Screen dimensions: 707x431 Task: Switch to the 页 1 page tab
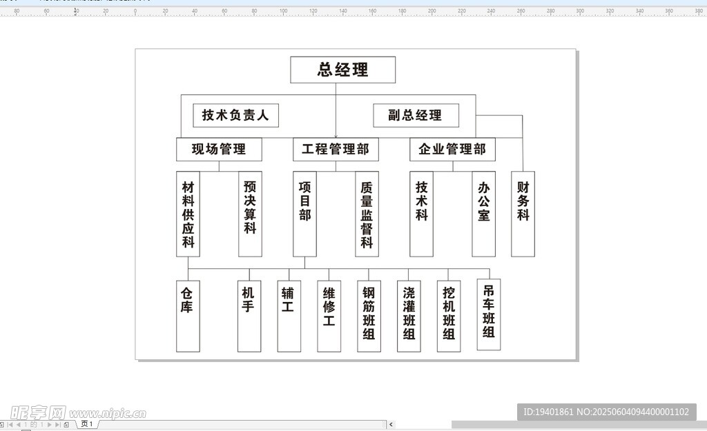click(86, 424)
